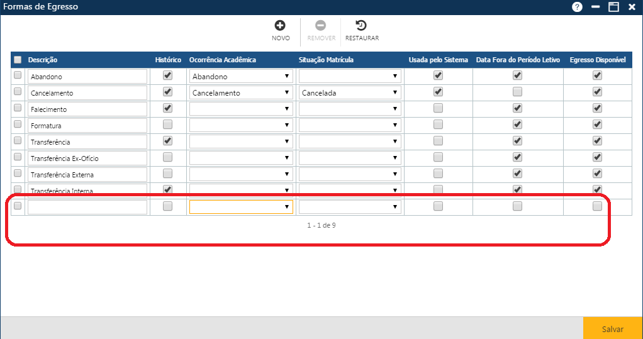Select the Transferência Externa row checkbox

[x=18, y=174]
